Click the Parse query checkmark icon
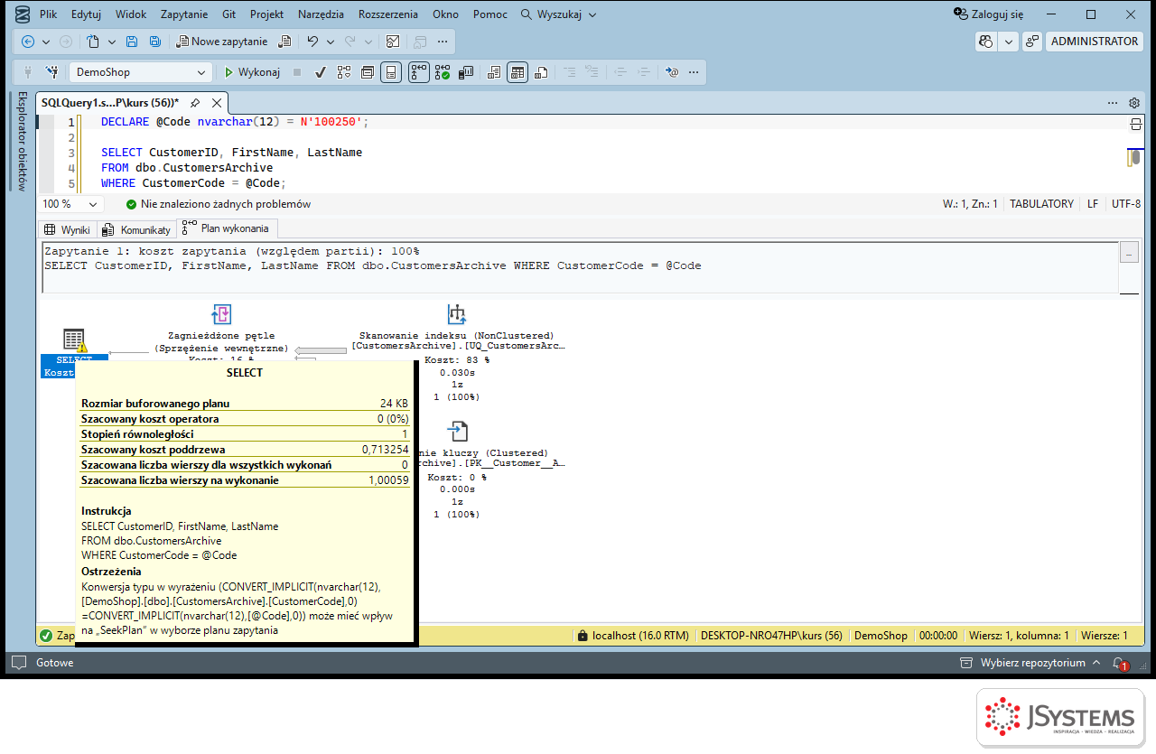Image resolution: width=1156 pixels, height=754 pixels. click(x=320, y=72)
